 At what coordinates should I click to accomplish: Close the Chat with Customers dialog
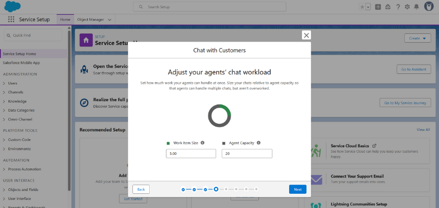coord(306,35)
